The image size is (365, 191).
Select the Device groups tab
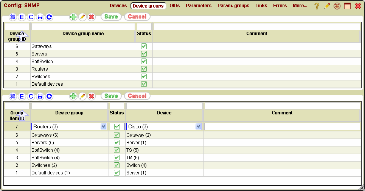148,6
